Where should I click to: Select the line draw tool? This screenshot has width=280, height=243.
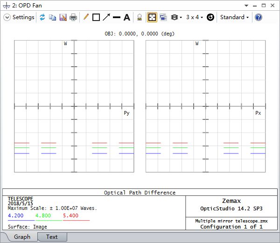coord(117,17)
